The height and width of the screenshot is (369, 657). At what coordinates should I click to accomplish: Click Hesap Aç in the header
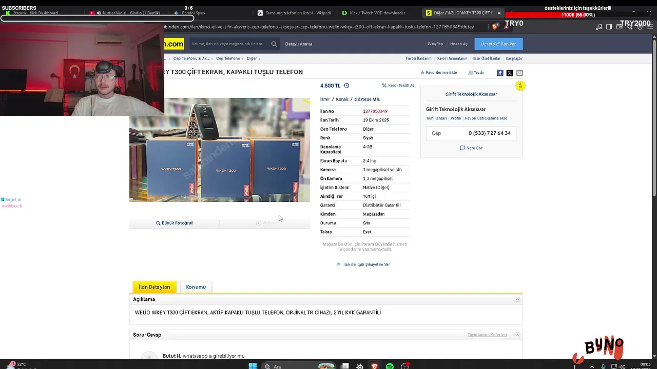point(459,44)
